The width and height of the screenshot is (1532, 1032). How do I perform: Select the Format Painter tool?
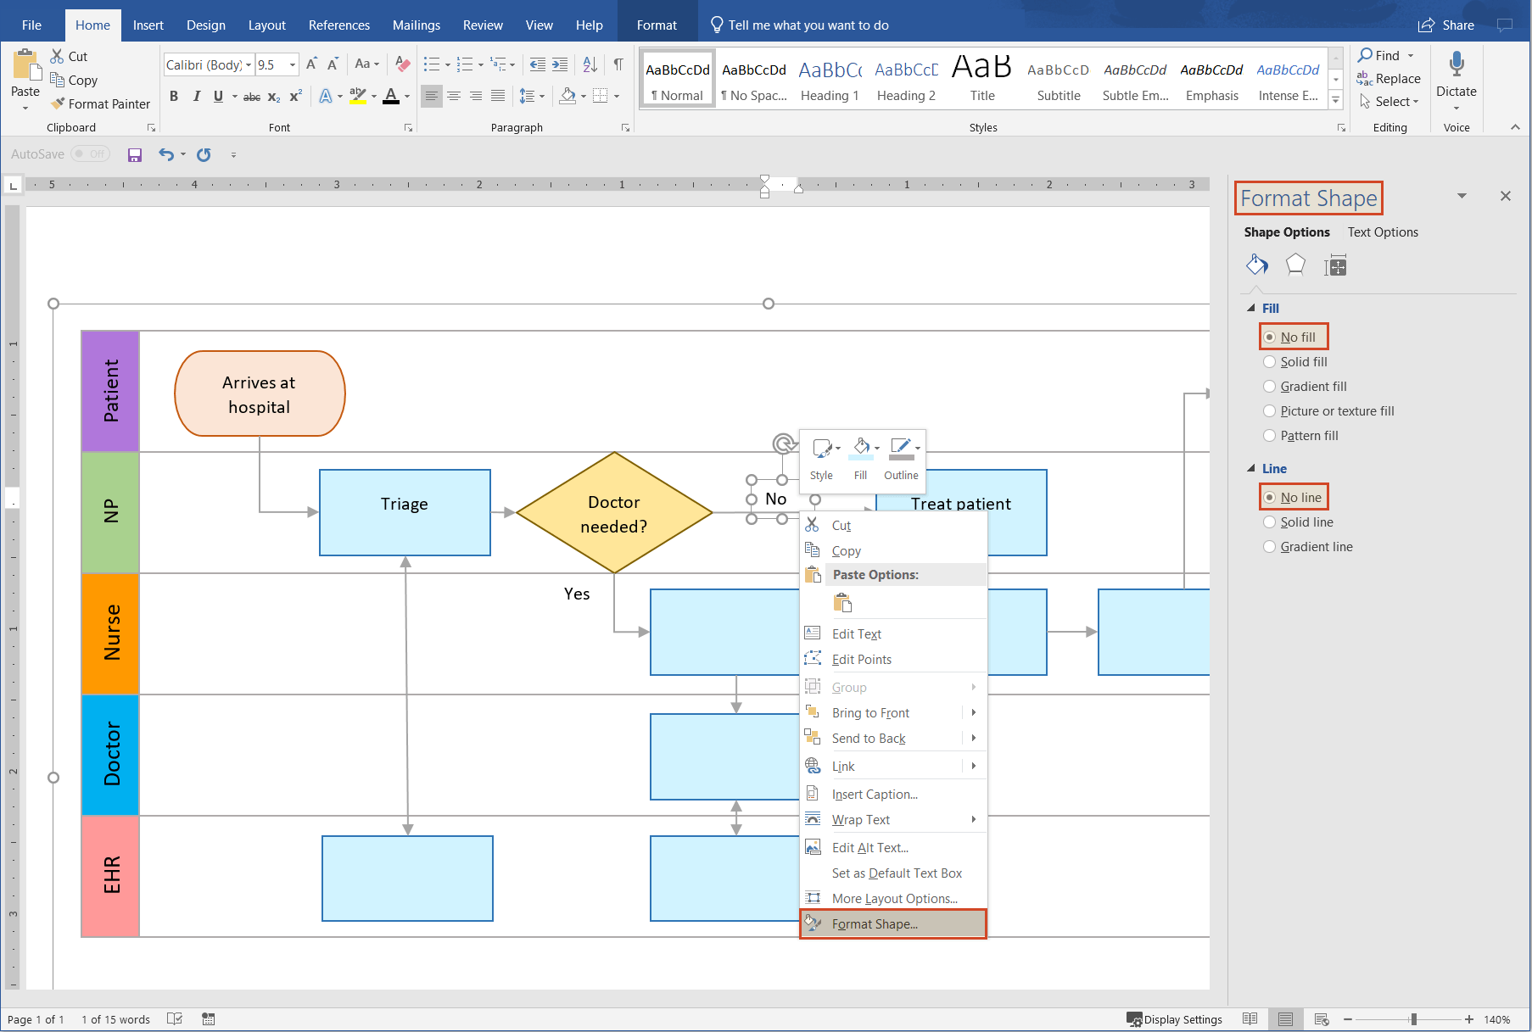tap(100, 103)
